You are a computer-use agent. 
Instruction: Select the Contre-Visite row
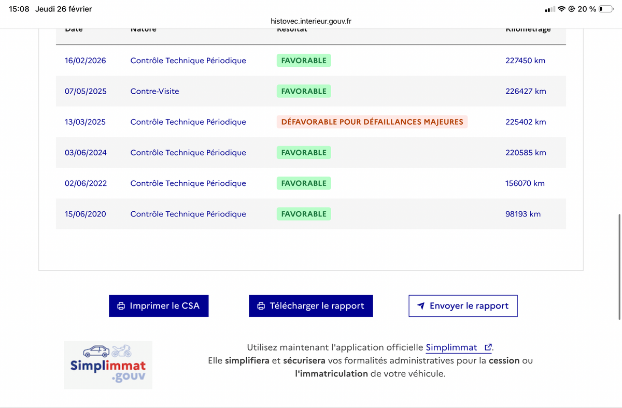click(311, 91)
